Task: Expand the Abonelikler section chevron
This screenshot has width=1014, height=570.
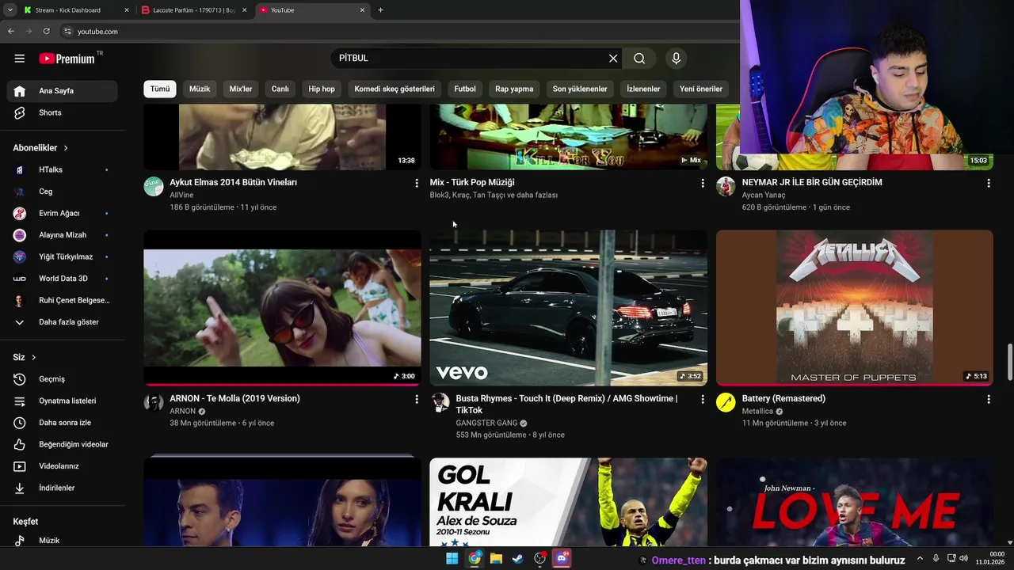Action: [x=66, y=148]
